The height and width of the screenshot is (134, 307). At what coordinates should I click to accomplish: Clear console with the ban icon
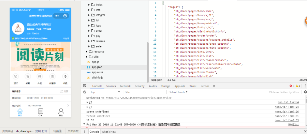(x=85, y=92)
